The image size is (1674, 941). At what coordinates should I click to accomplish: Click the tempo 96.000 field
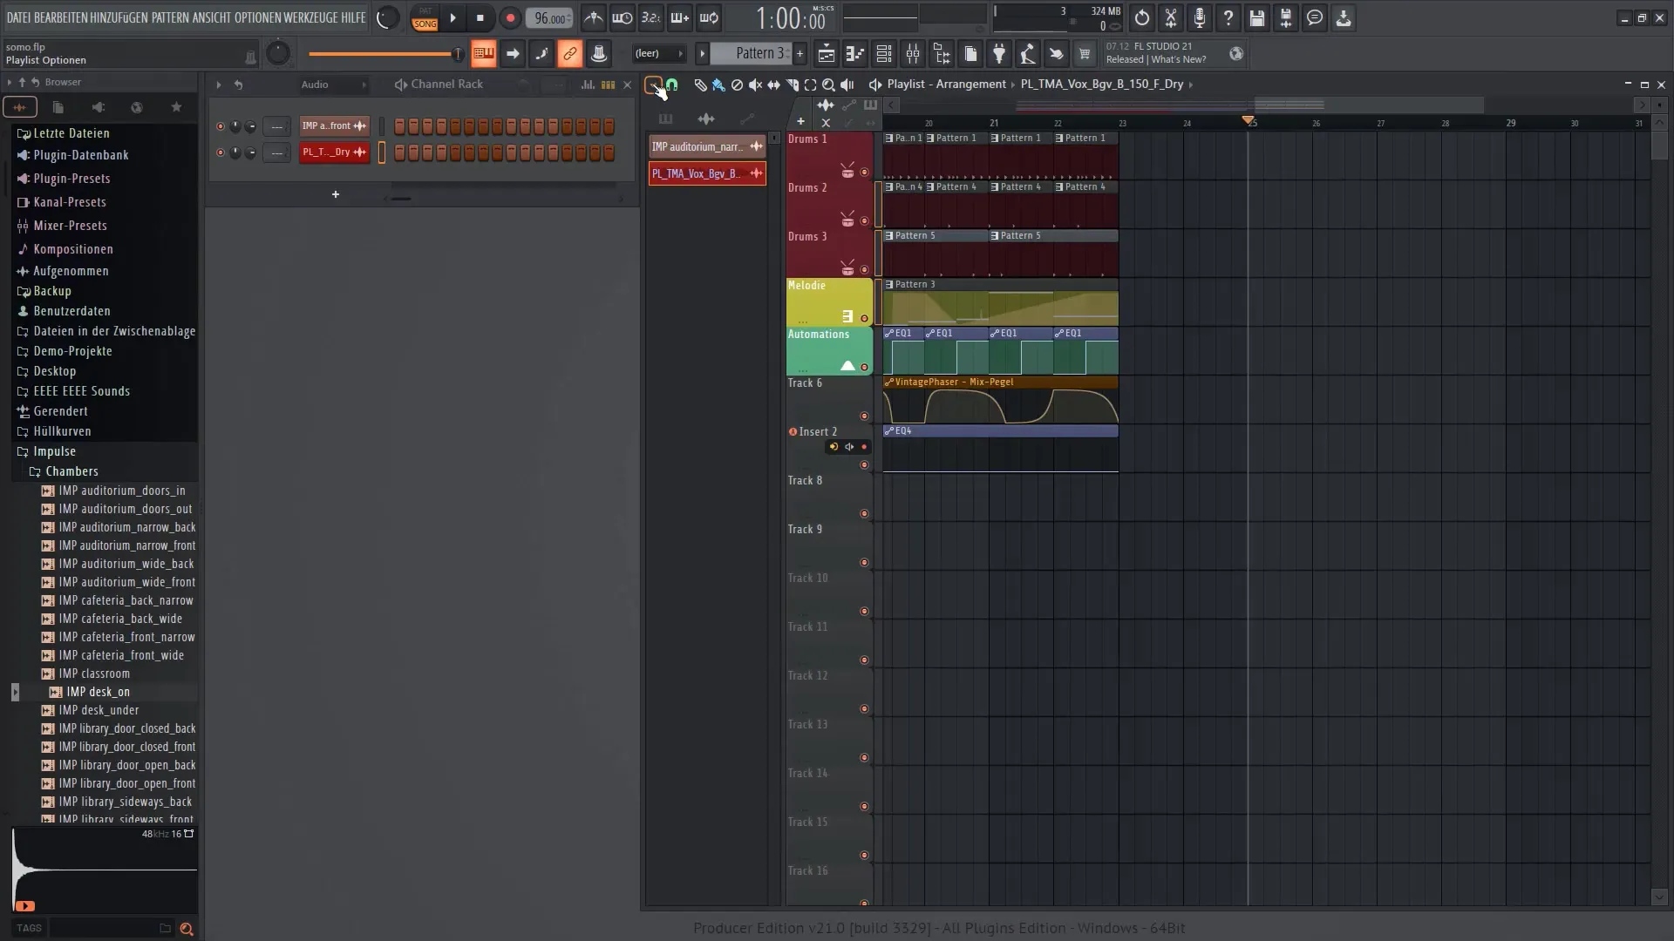coord(549,17)
